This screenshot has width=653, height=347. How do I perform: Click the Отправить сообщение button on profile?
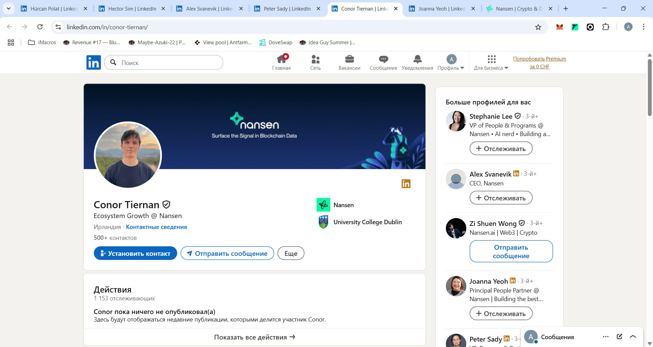227,253
